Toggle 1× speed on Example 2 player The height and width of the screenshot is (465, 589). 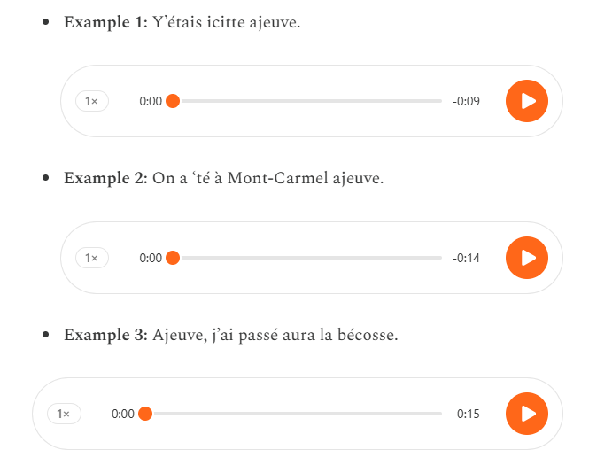(91, 258)
